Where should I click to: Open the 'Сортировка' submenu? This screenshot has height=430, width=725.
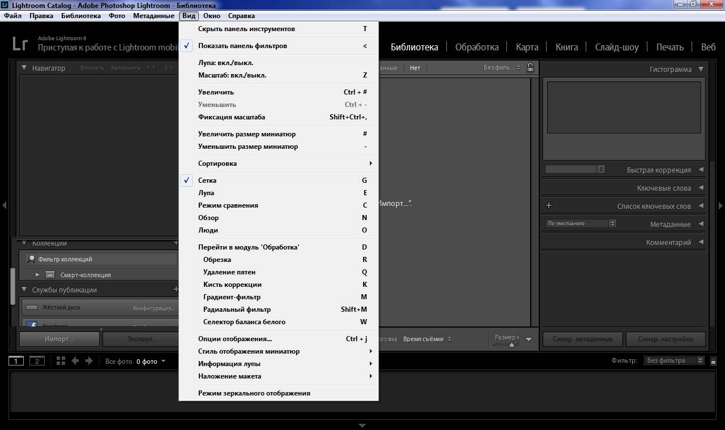(279, 164)
